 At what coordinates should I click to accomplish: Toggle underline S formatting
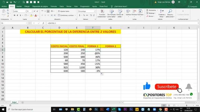20,15
